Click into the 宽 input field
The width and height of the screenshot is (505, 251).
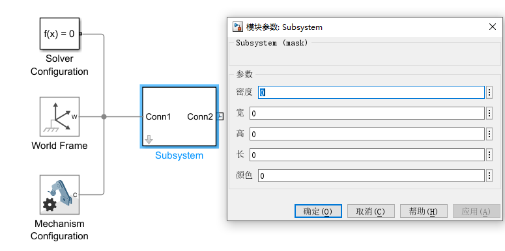point(367,113)
